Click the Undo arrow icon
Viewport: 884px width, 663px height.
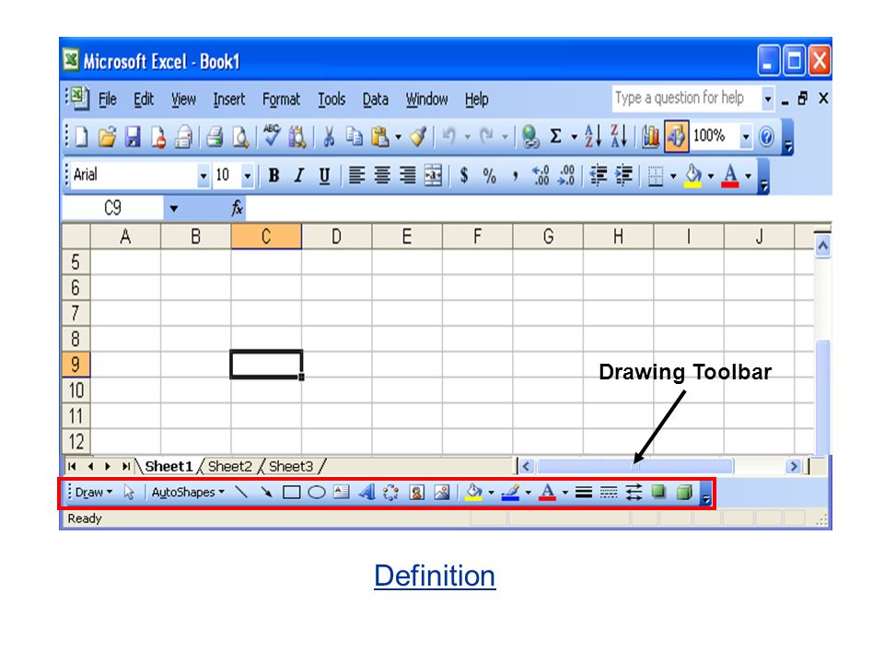448,136
